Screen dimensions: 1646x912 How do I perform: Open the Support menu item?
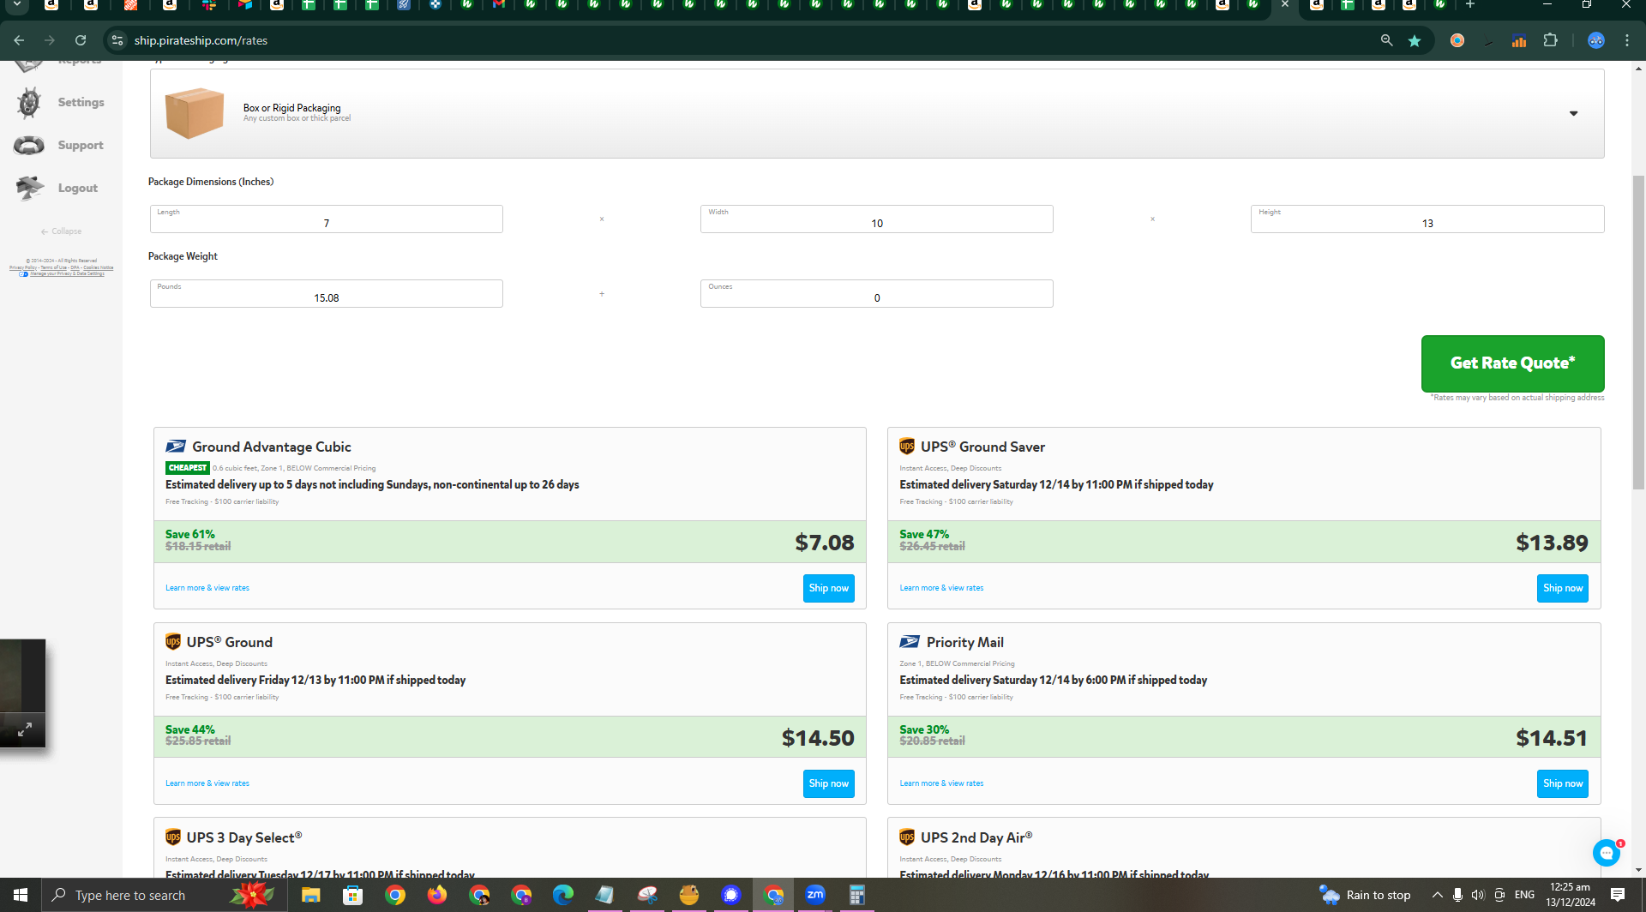tap(81, 145)
